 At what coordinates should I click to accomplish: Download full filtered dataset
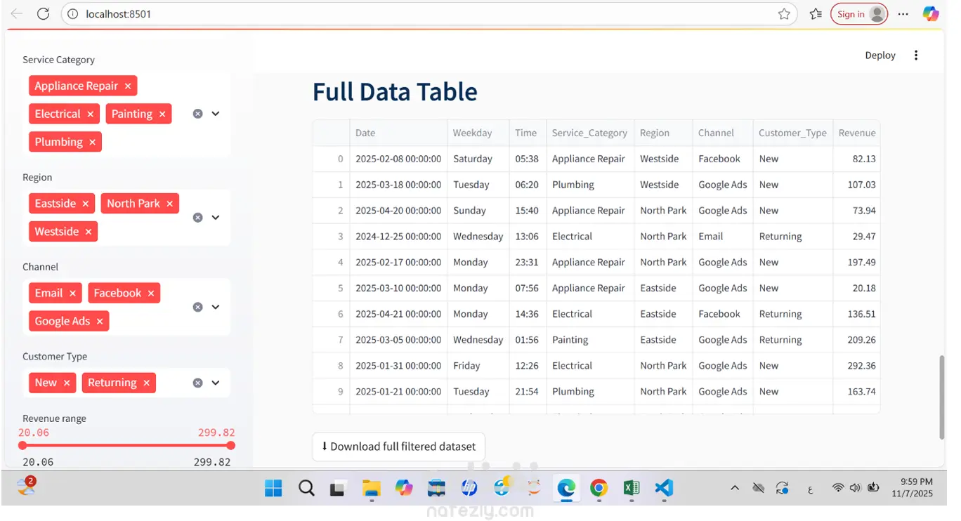398,447
